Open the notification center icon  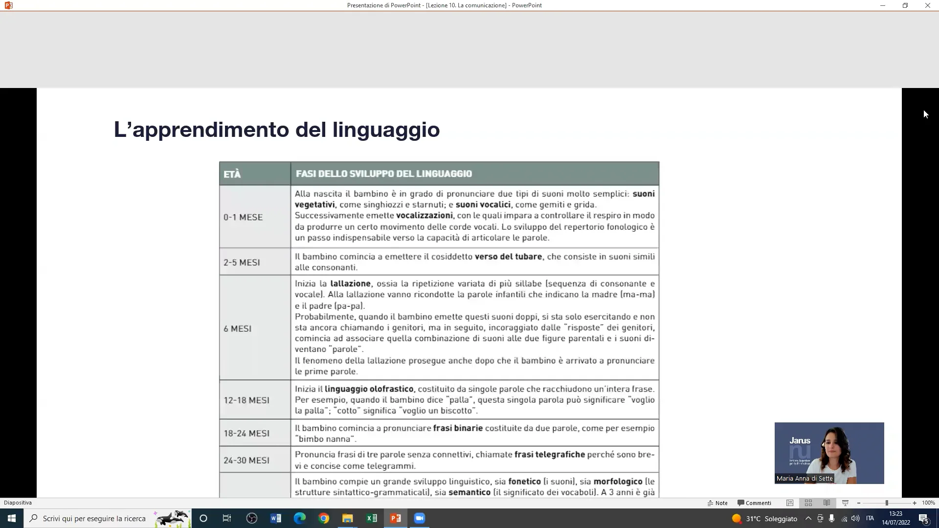pos(924,518)
